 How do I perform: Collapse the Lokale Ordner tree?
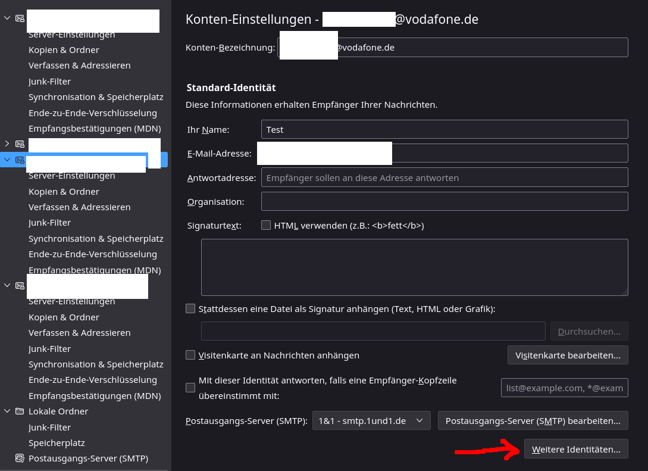(x=7, y=411)
